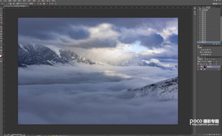Hide the top masked layer via eye icon
The height and width of the screenshot is (136, 222).
[x=198, y=67]
